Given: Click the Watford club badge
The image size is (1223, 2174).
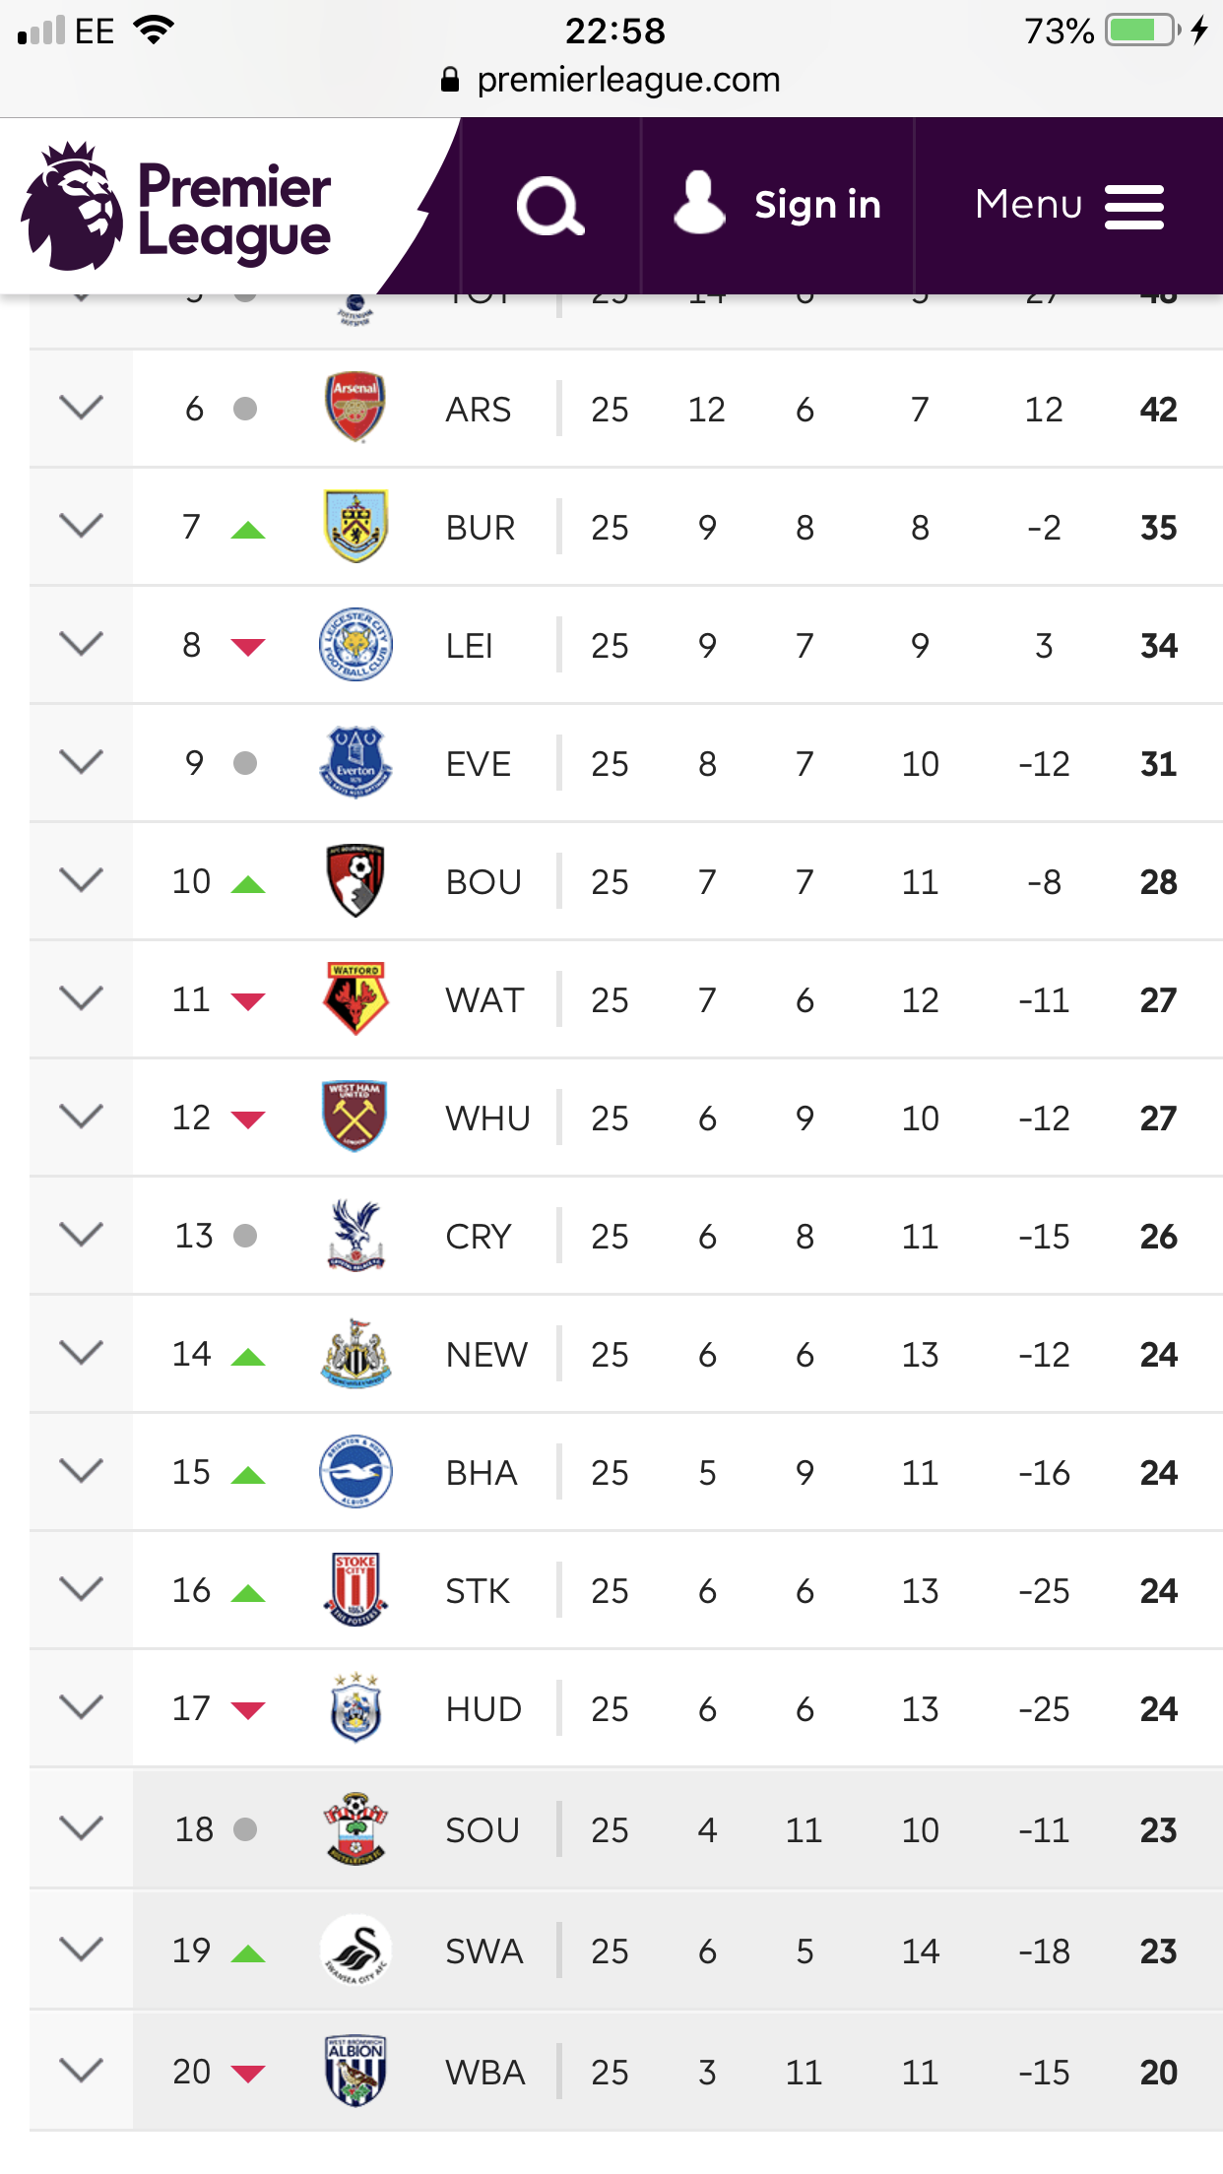Looking at the screenshot, I should (x=355, y=998).
